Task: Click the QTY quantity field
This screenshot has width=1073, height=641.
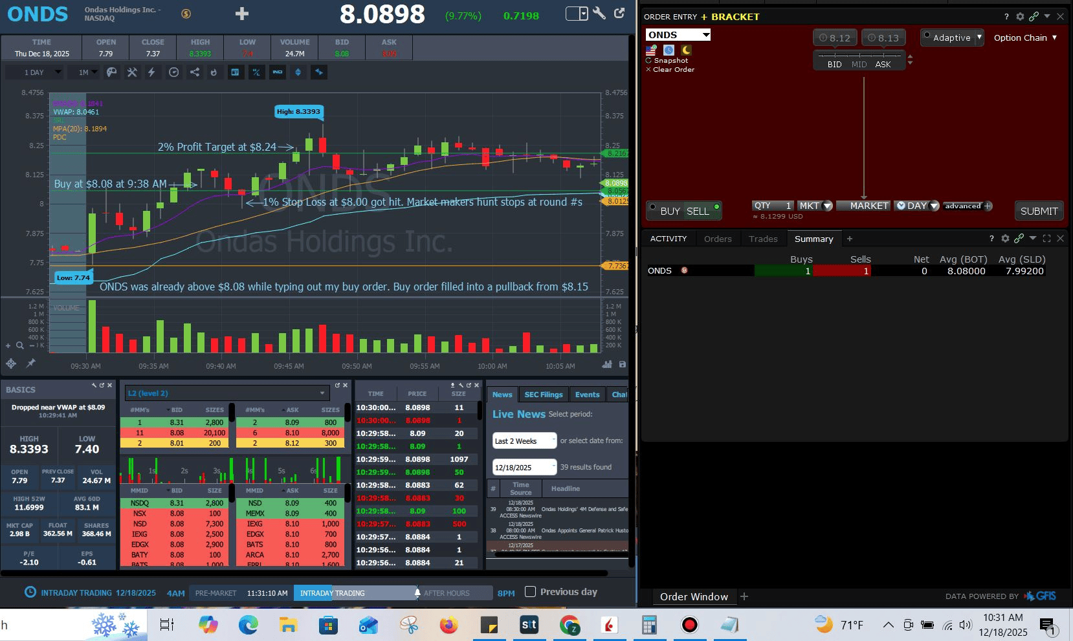Action: pos(773,206)
